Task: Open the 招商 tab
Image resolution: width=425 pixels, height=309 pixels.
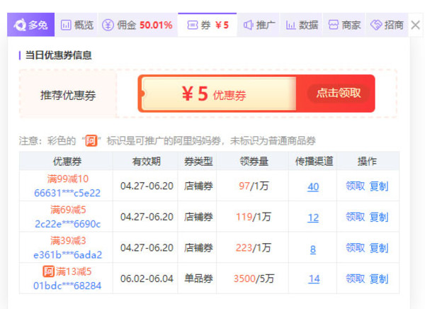Action: (x=387, y=25)
